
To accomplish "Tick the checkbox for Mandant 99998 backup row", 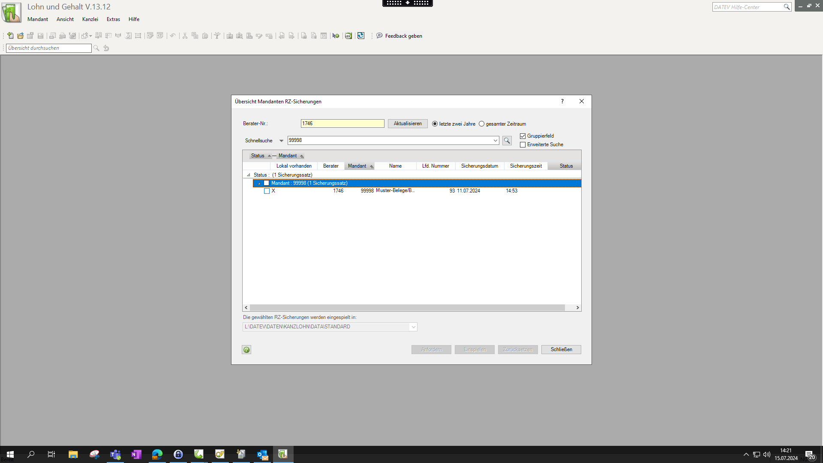I will (x=267, y=191).
